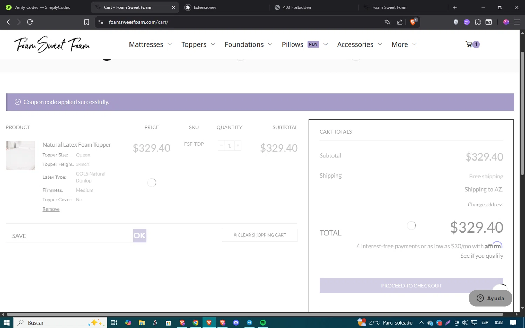The height and width of the screenshot is (328, 525).
Task: Click the share page icon
Action: [399, 22]
